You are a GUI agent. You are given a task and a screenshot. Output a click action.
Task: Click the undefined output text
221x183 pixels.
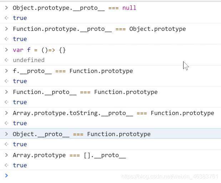[29, 60]
